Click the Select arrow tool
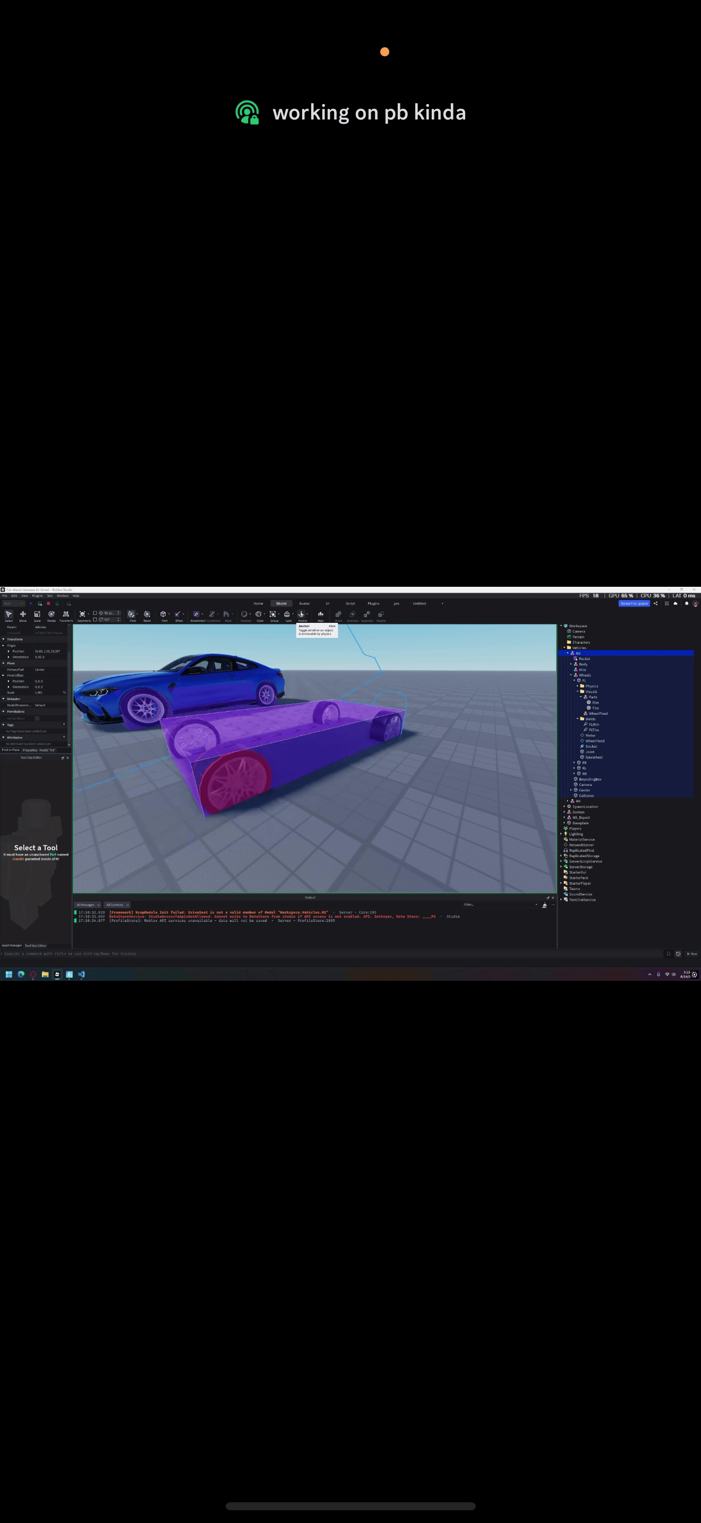Image resolution: width=701 pixels, height=1523 pixels. coord(9,615)
